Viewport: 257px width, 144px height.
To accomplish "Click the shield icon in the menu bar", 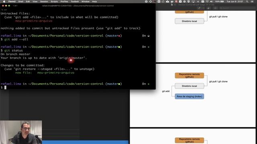I will click(188, 2).
